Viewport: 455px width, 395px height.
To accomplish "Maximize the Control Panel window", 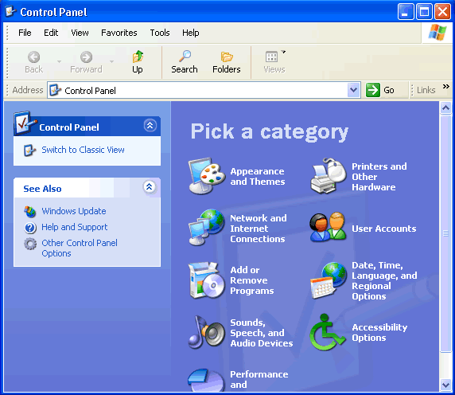I will tap(424, 12).
